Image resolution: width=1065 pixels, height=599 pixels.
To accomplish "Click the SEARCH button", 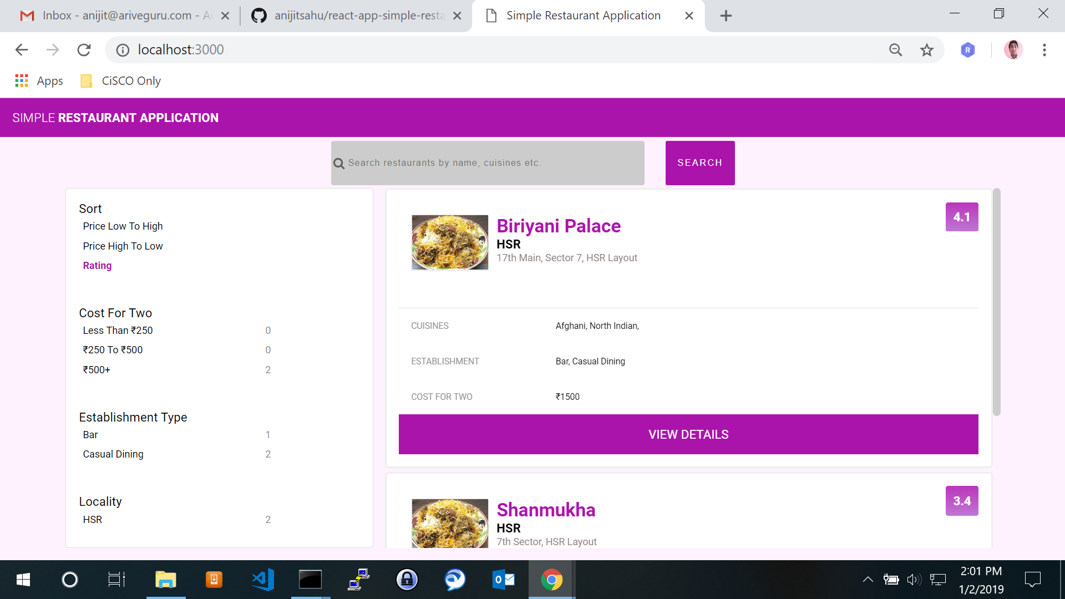I will pyautogui.click(x=699, y=163).
